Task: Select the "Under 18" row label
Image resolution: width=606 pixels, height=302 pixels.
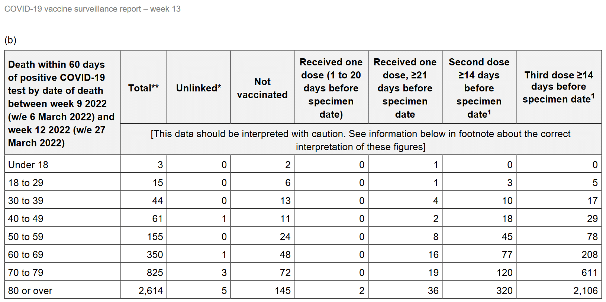Action: (x=28, y=165)
